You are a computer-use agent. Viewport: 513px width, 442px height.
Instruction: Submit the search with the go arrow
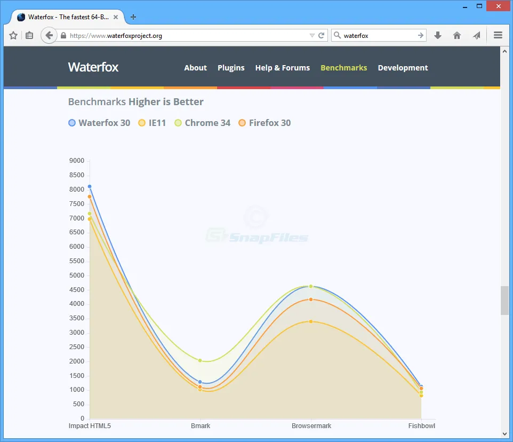420,35
